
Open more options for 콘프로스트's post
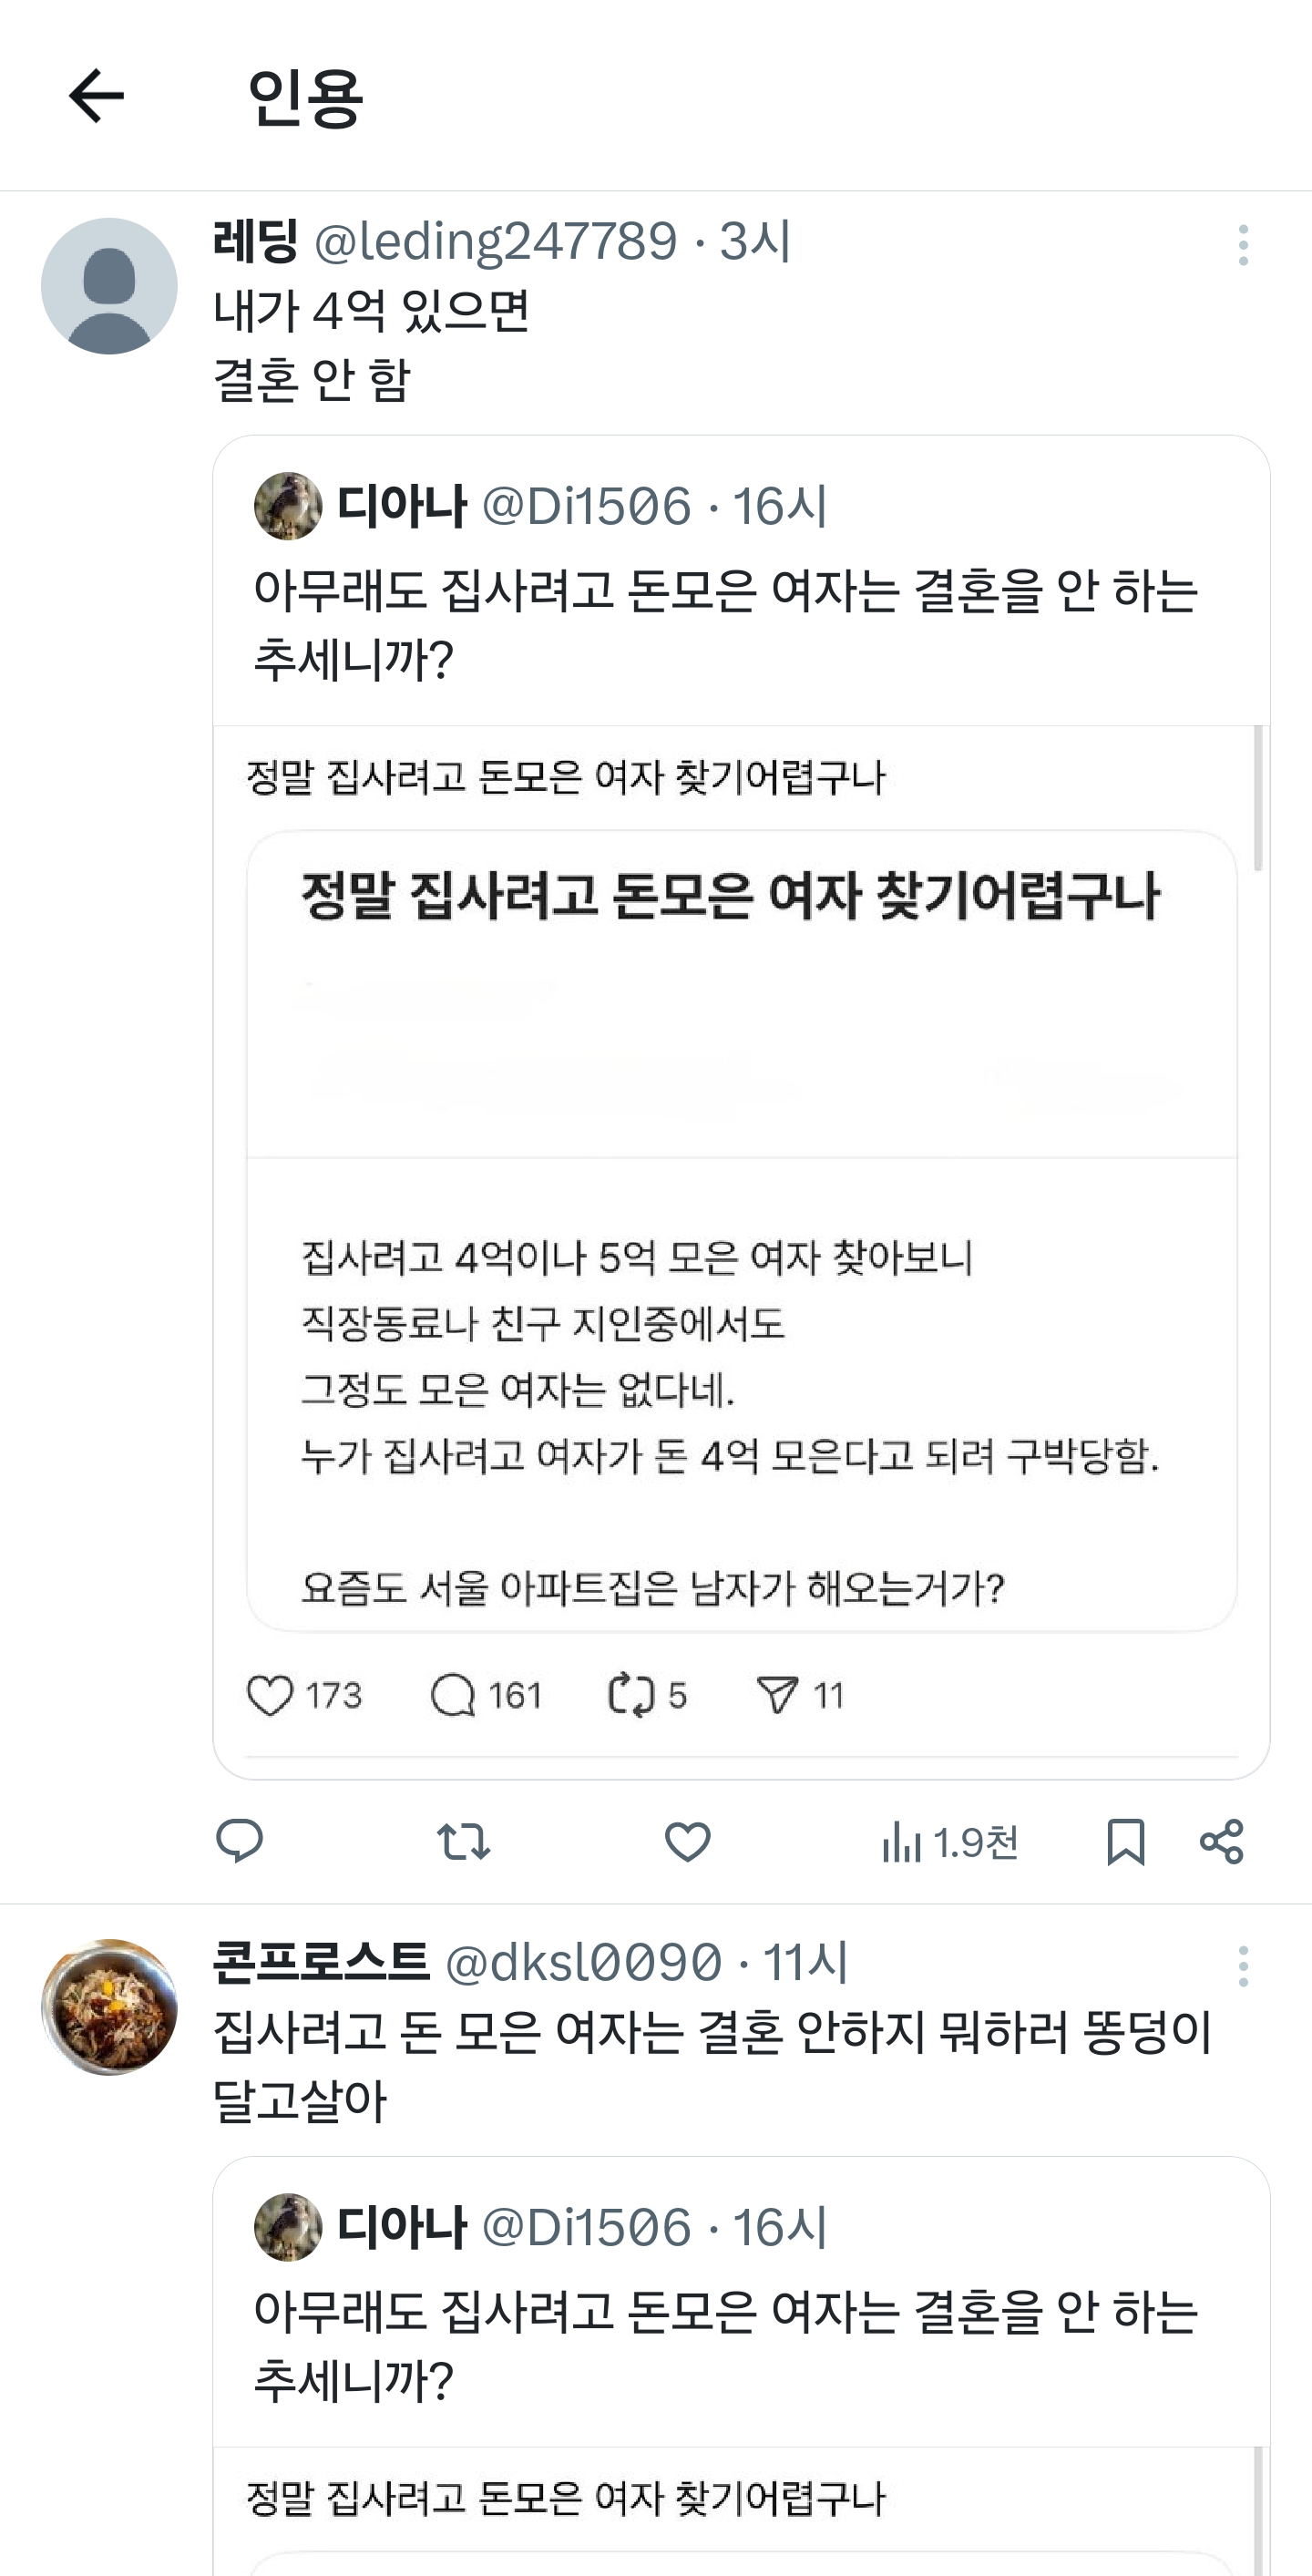click(1243, 1966)
